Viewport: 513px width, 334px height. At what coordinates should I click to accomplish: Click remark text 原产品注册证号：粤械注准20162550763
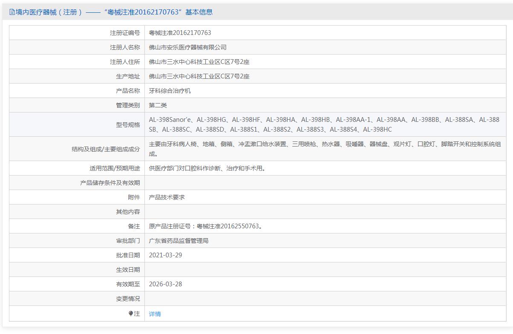[206, 226]
